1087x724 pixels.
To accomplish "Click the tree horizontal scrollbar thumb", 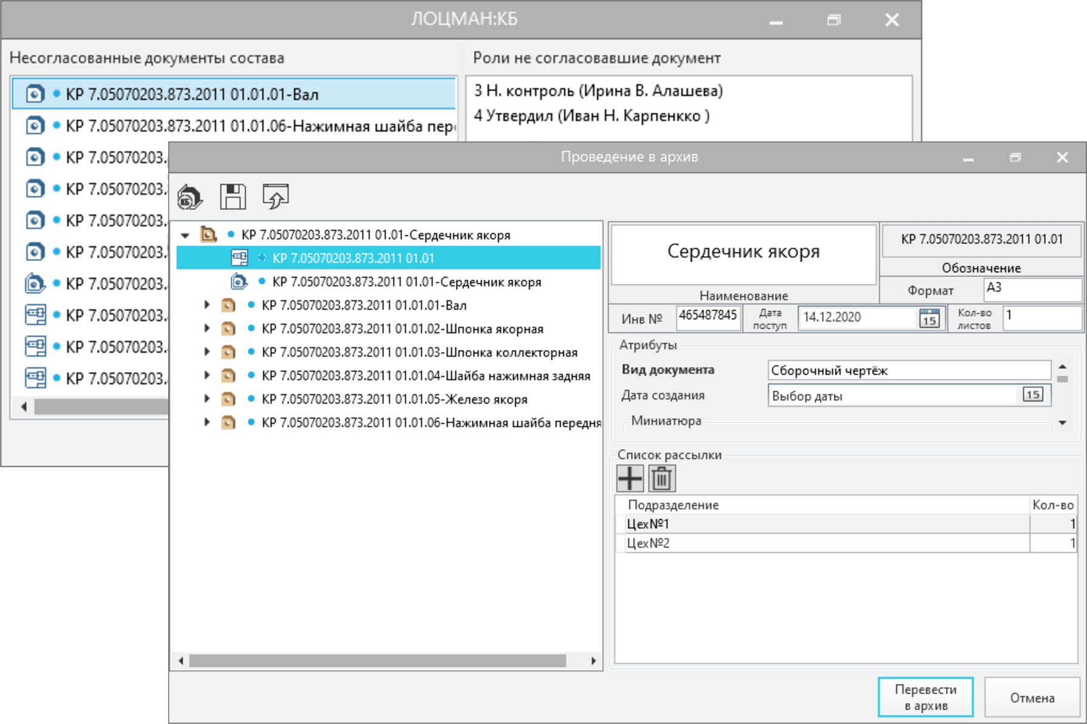I will pos(378,660).
